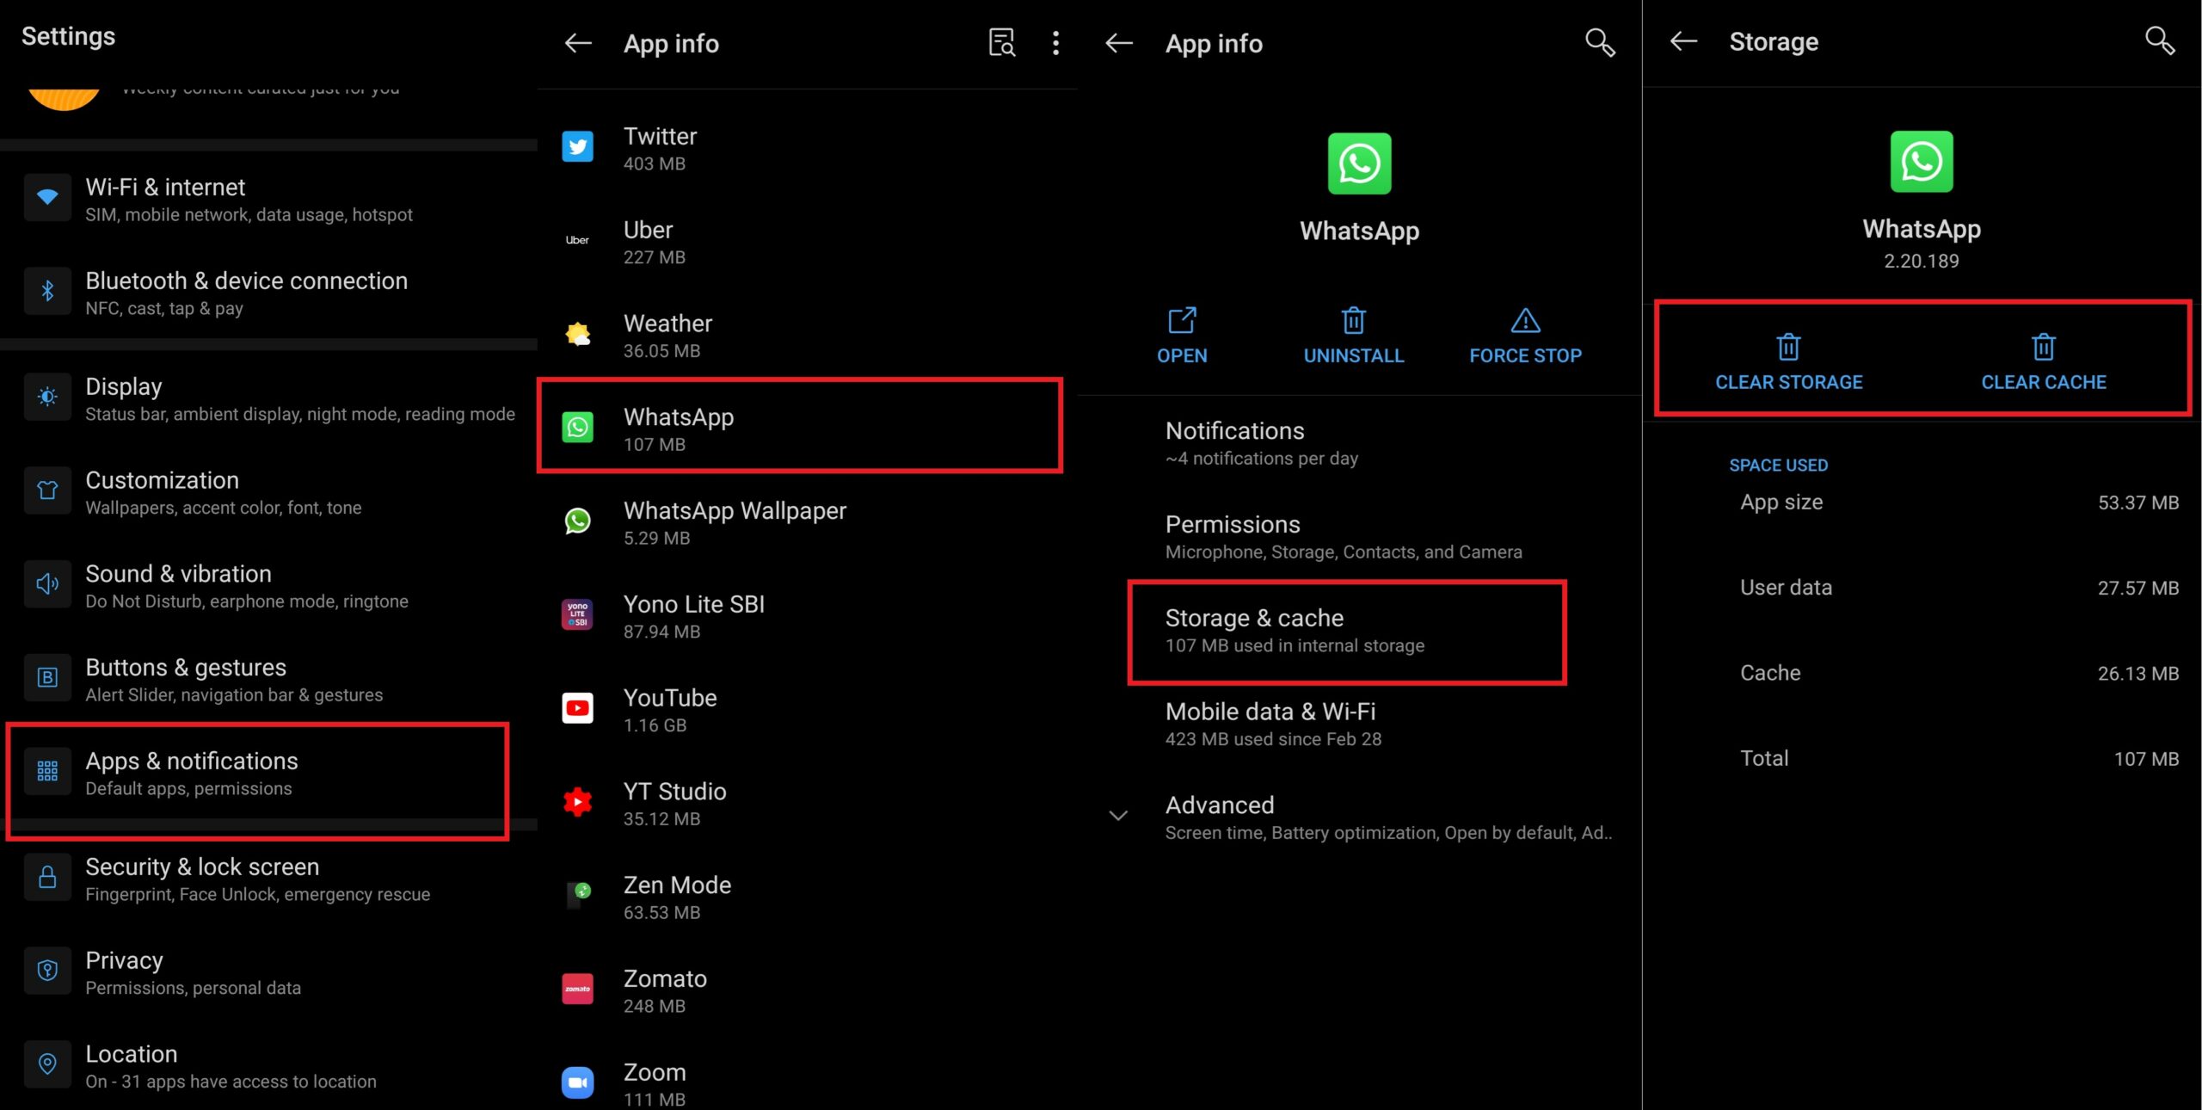This screenshot has height=1110, width=2202.
Task: Open Bluetooth & device connection
Action: [268, 293]
